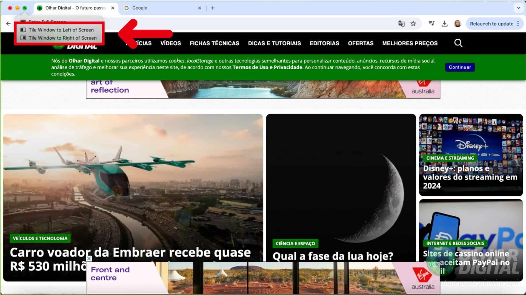
Task: Click the translate page icon
Action: click(x=401, y=24)
